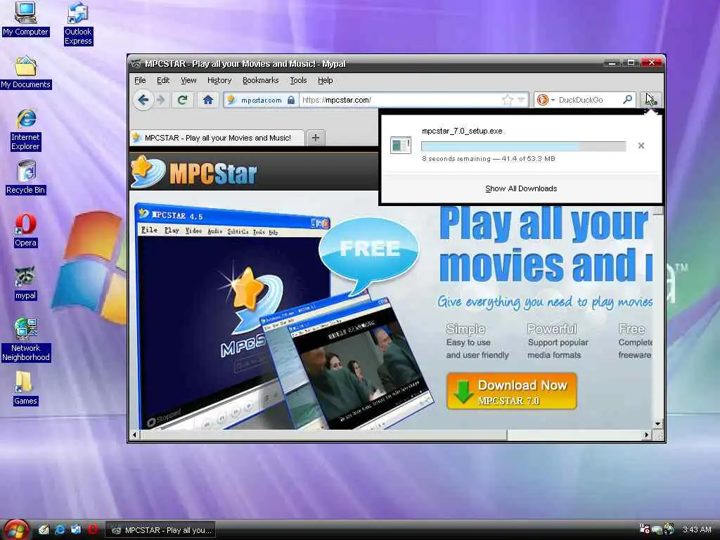The image size is (720, 540).
Task: Open the Windows Start button
Action: pyautogui.click(x=15, y=530)
